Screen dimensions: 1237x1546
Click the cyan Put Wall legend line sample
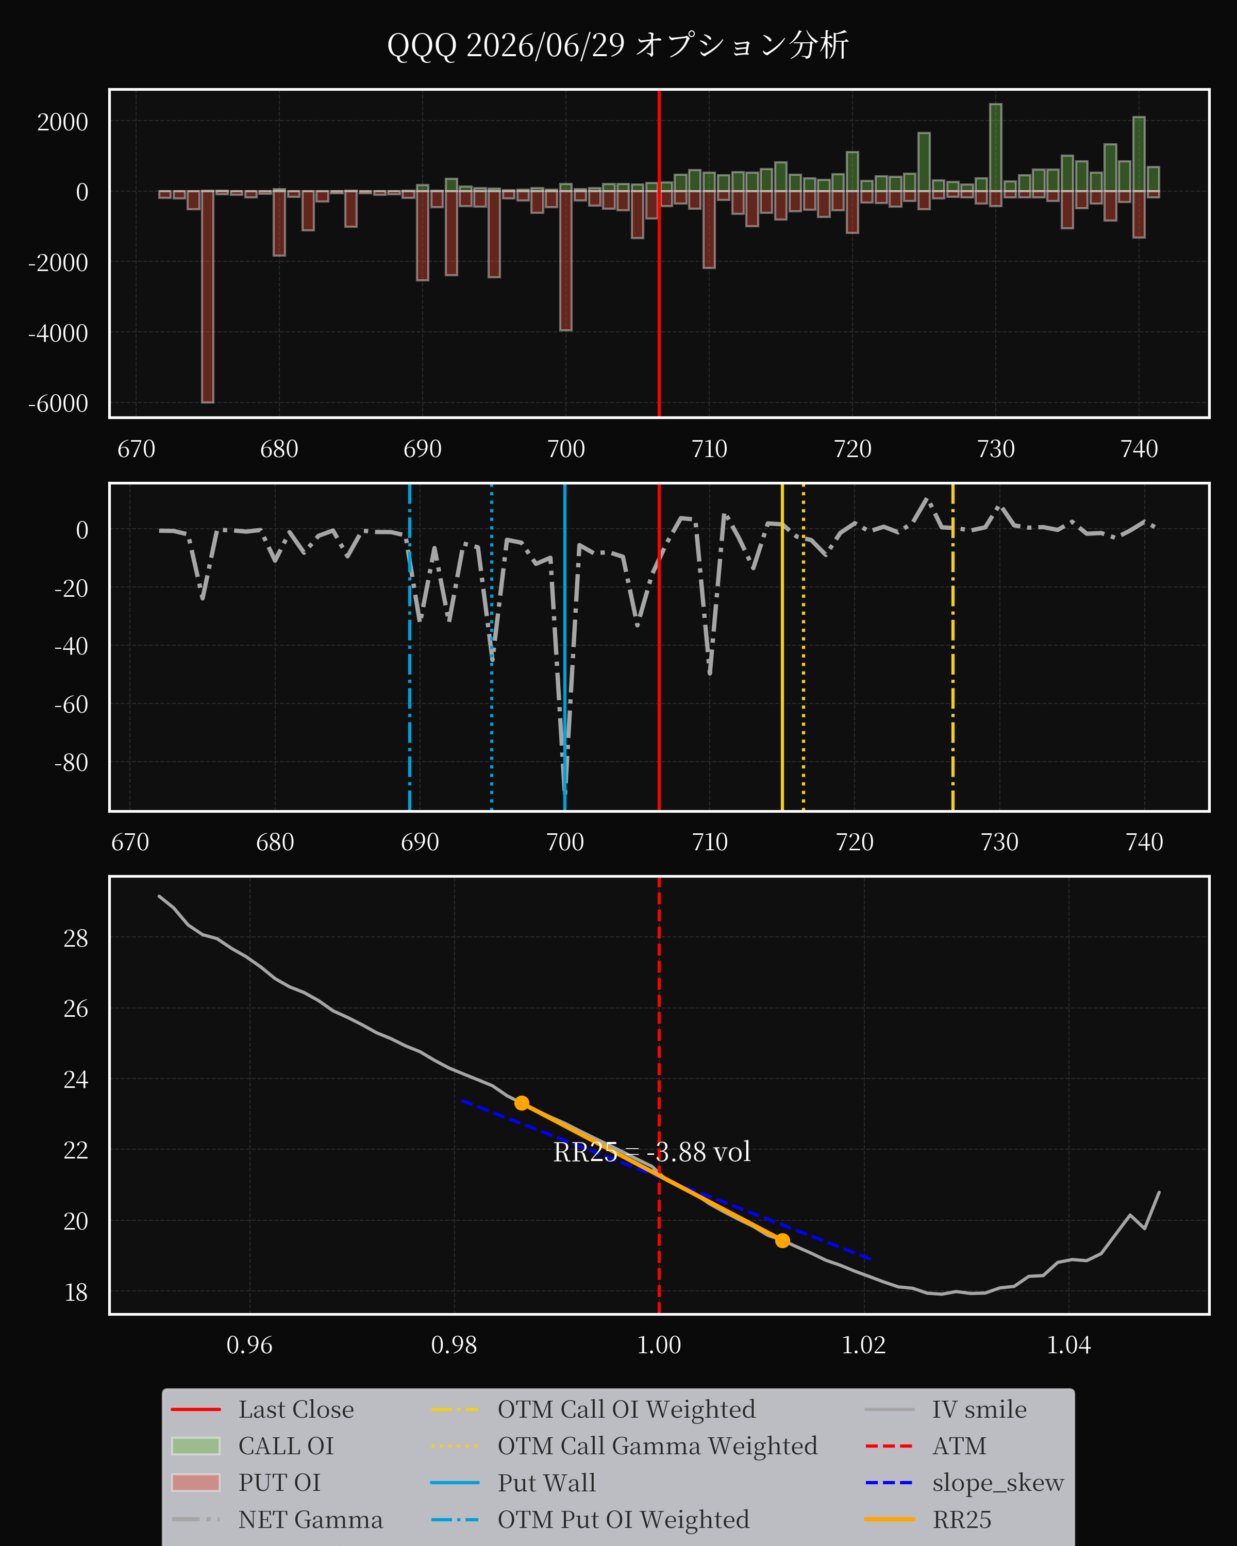(455, 1483)
